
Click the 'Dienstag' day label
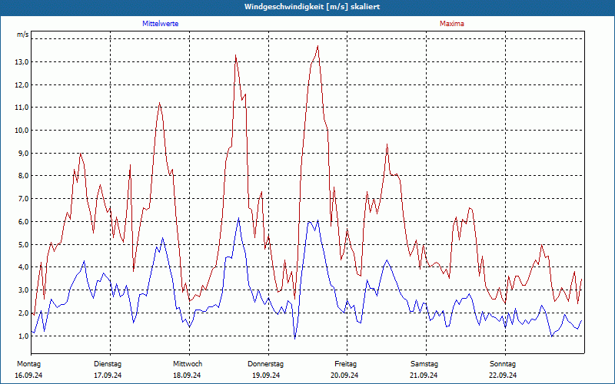(108, 364)
